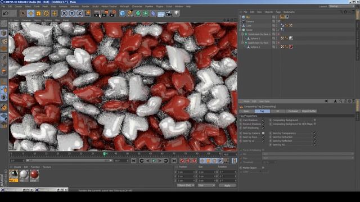Click the coordinate system icon
This screenshot has width=360, height=202.
coord(88,13)
